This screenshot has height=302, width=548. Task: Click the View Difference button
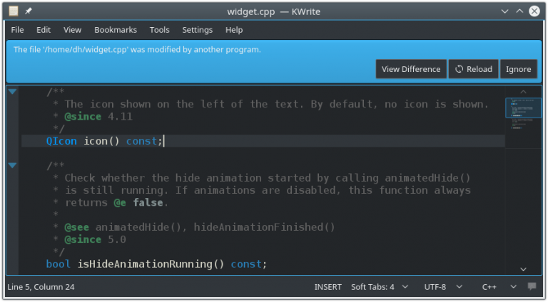[411, 69]
